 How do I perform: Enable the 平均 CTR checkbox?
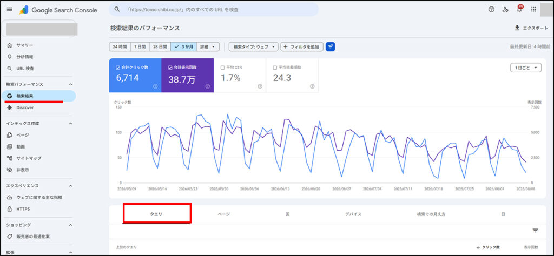tap(222, 68)
